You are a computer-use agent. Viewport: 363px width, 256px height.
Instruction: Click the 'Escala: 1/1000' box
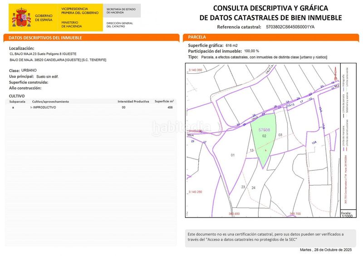click(348, 214)
